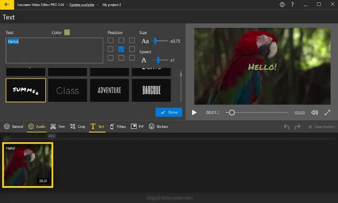338x203 pixels.
Task: Undo the last action
Action: [286, 127]
